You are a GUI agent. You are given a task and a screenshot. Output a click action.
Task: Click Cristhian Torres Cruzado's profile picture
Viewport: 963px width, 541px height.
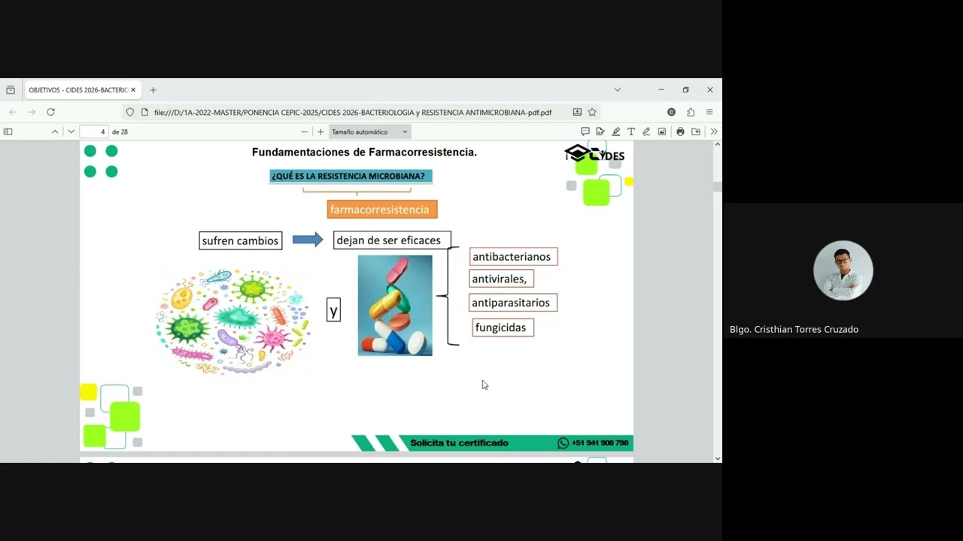pyautogui.click(x=843, y=270)
